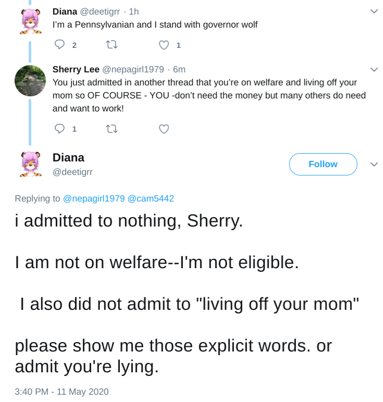Open options chevron on Diana's first tweet
This screenshot has height=402, width=383.
(x=374, y=11)
